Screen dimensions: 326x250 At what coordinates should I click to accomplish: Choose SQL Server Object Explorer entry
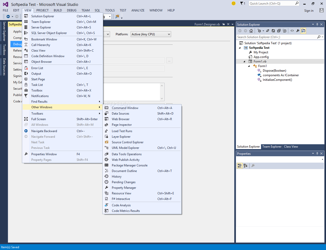coord(63,33)
